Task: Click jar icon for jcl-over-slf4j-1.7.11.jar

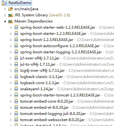Action: pyautogui.click(x=16, y=58)
